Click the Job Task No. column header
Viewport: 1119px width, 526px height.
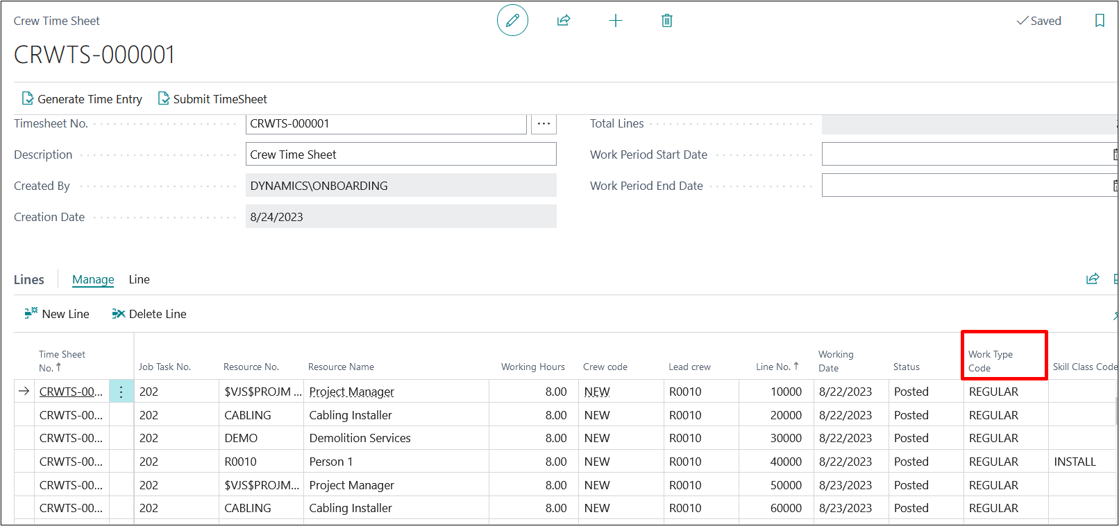(x=165, y=367)
